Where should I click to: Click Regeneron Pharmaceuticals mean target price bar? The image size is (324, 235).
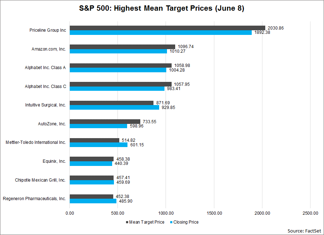[91, 196]
